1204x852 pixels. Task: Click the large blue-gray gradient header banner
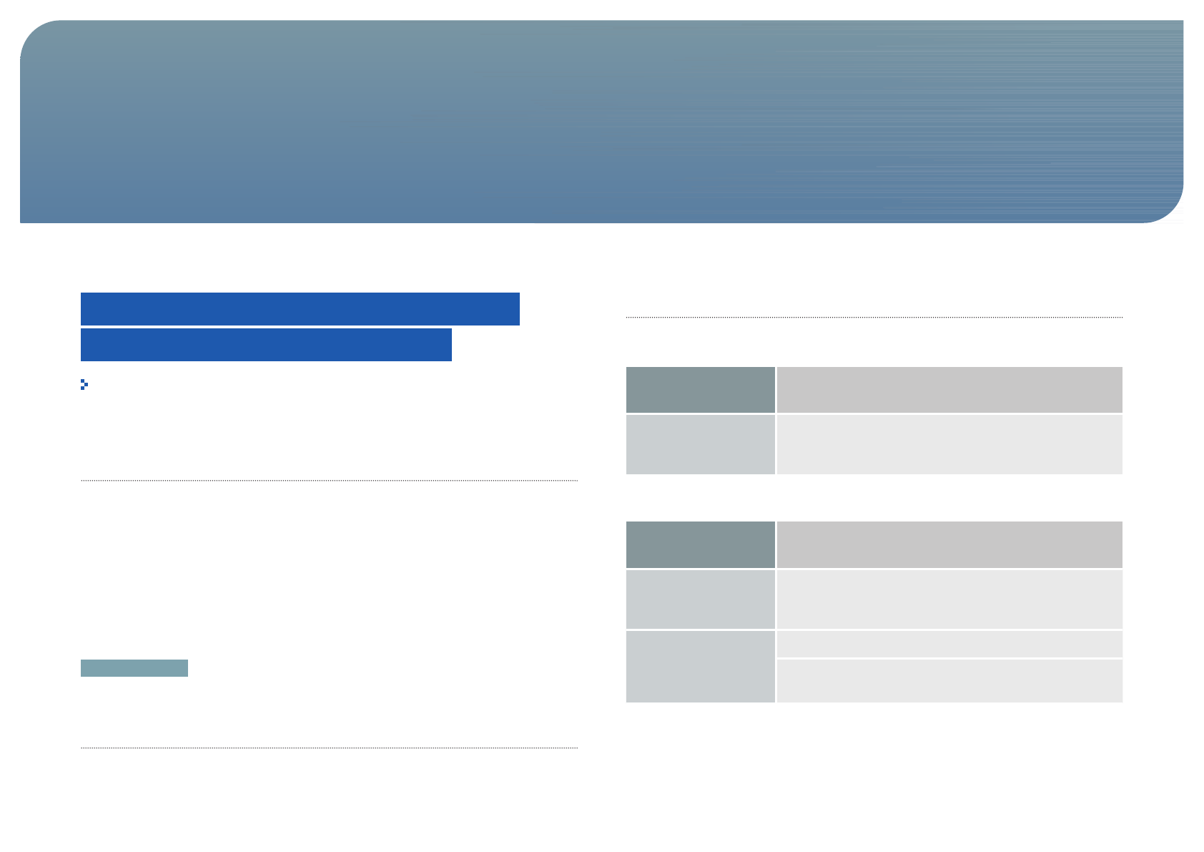(x=601, y=122)
